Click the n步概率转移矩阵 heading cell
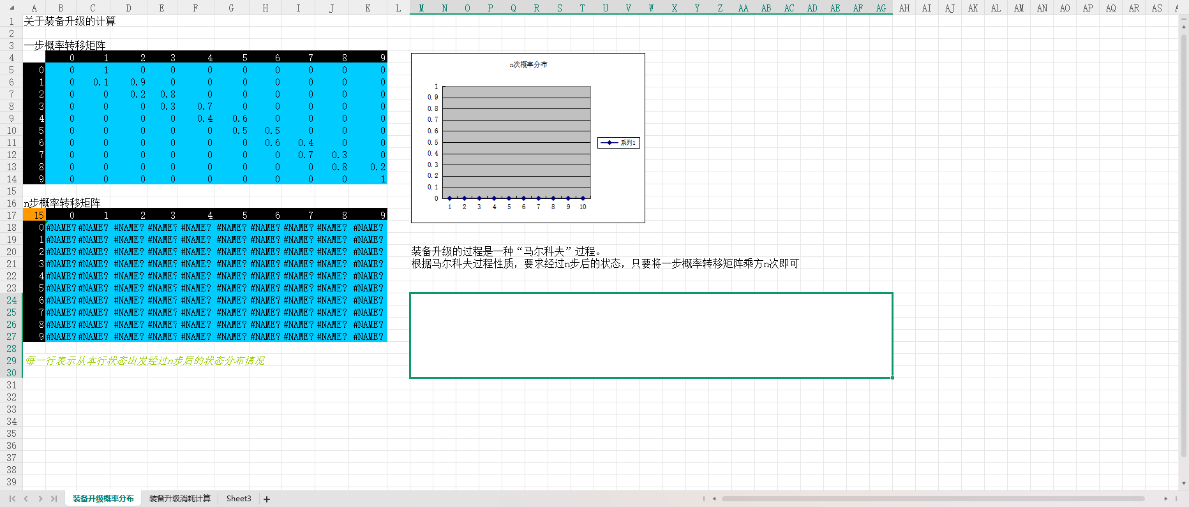Image resolution: width=1189 pixels, height=507 pixels. click(63, 203)
